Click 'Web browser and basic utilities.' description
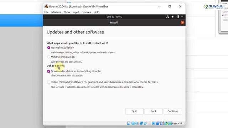The image size is (228, 128). point(66,62)
